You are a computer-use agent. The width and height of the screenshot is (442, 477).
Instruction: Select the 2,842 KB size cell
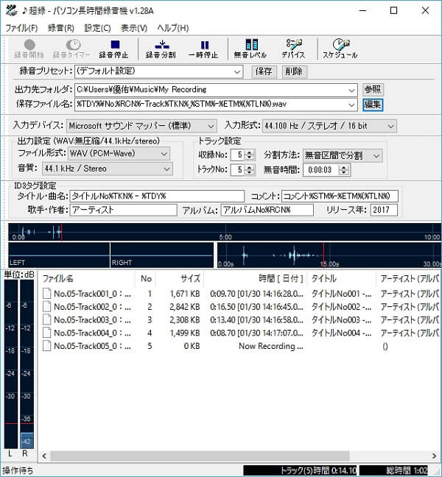tap(185, 307)
